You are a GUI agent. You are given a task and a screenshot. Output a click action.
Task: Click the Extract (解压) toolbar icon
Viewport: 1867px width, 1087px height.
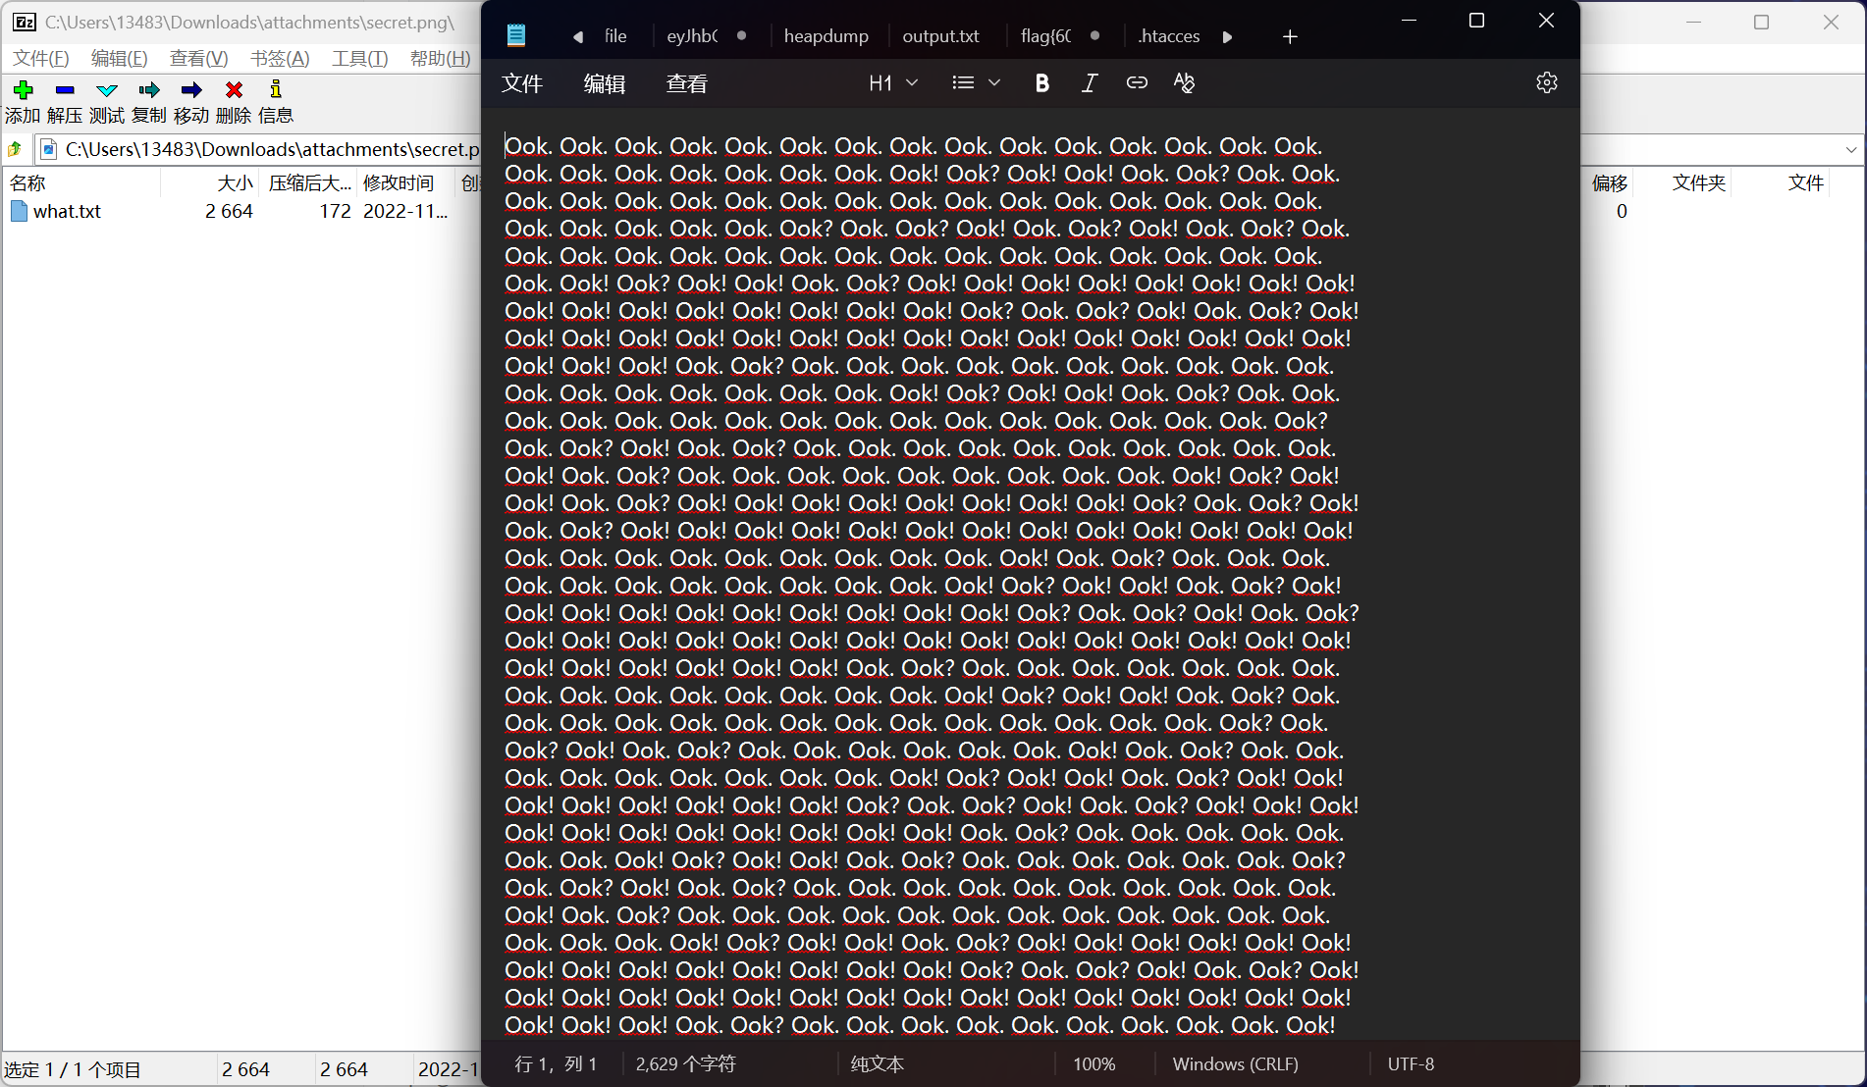[x=65, y=90]
